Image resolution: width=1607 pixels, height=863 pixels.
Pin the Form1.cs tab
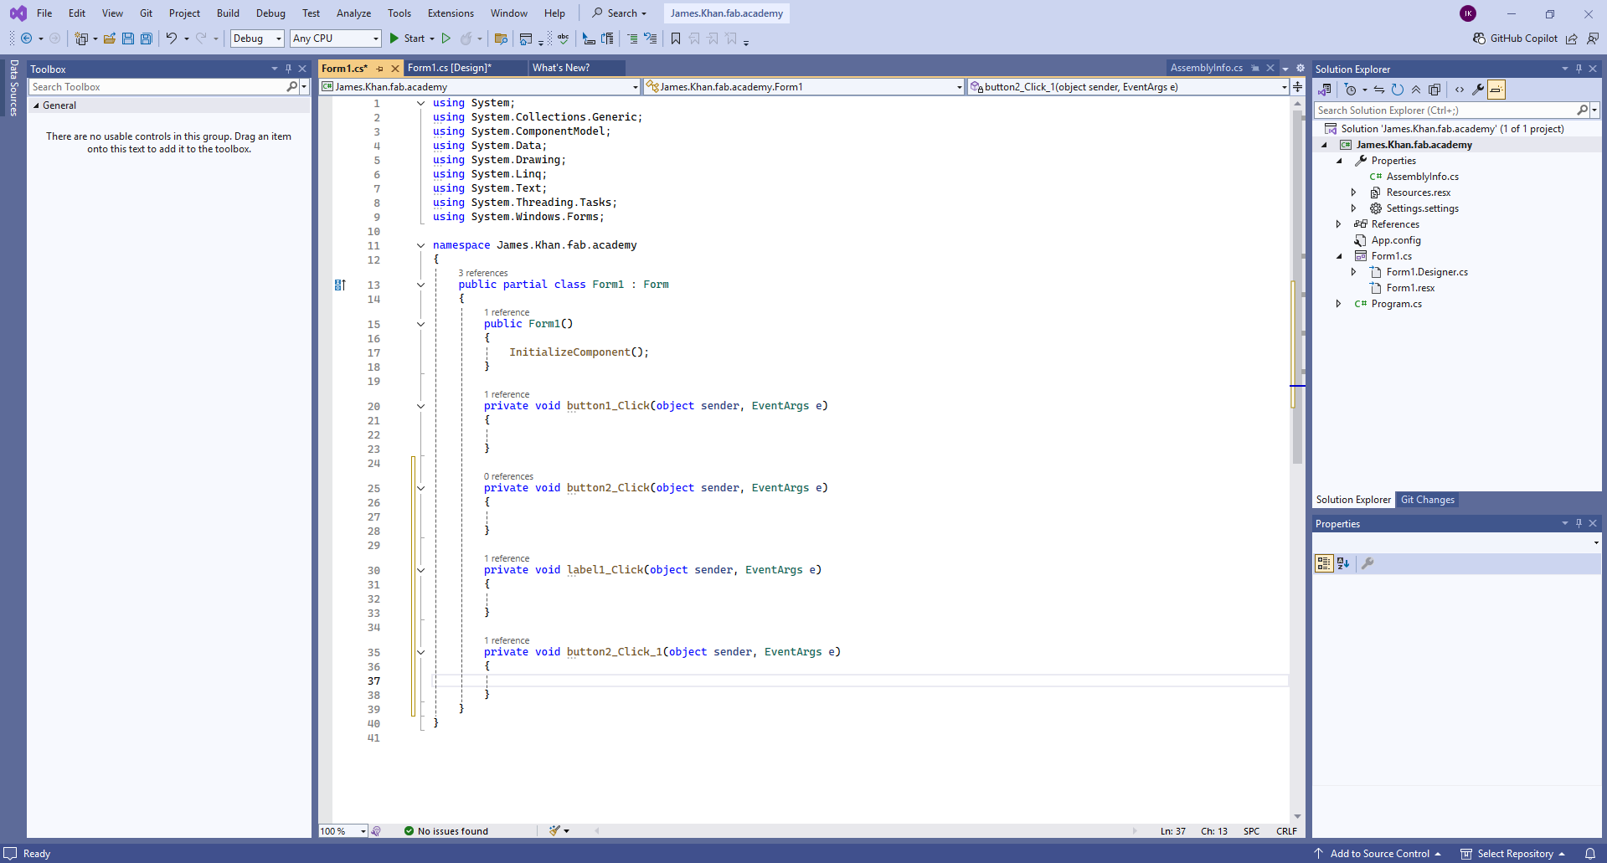pyautogui.click(x=380, y=69)
